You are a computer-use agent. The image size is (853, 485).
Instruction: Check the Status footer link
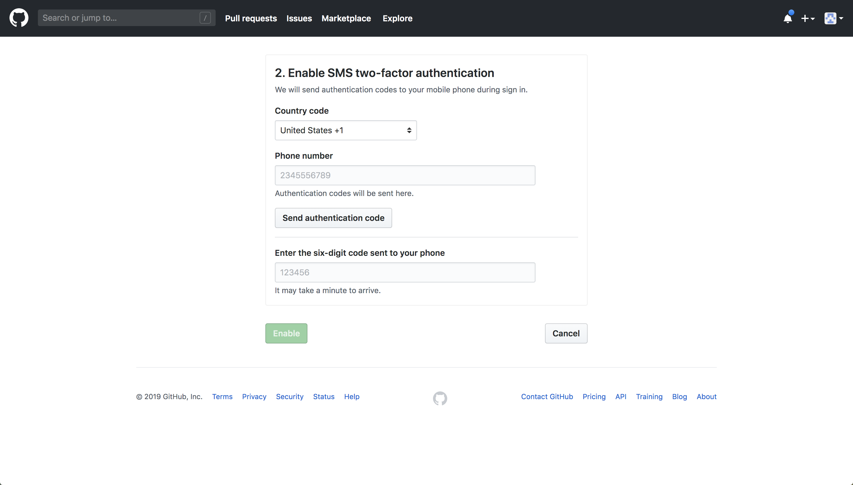(323, 397)
